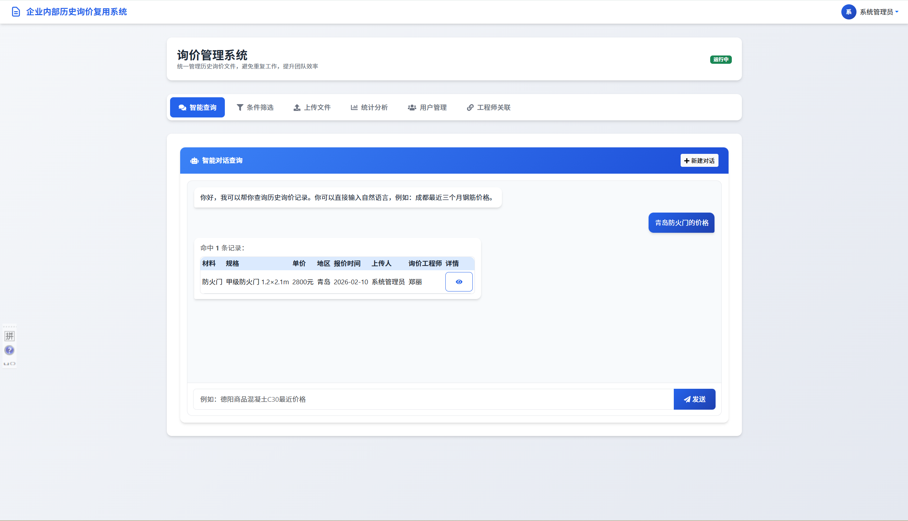Click the 询价管理系统 page heading
908x521 pixels.
(212, 55)
